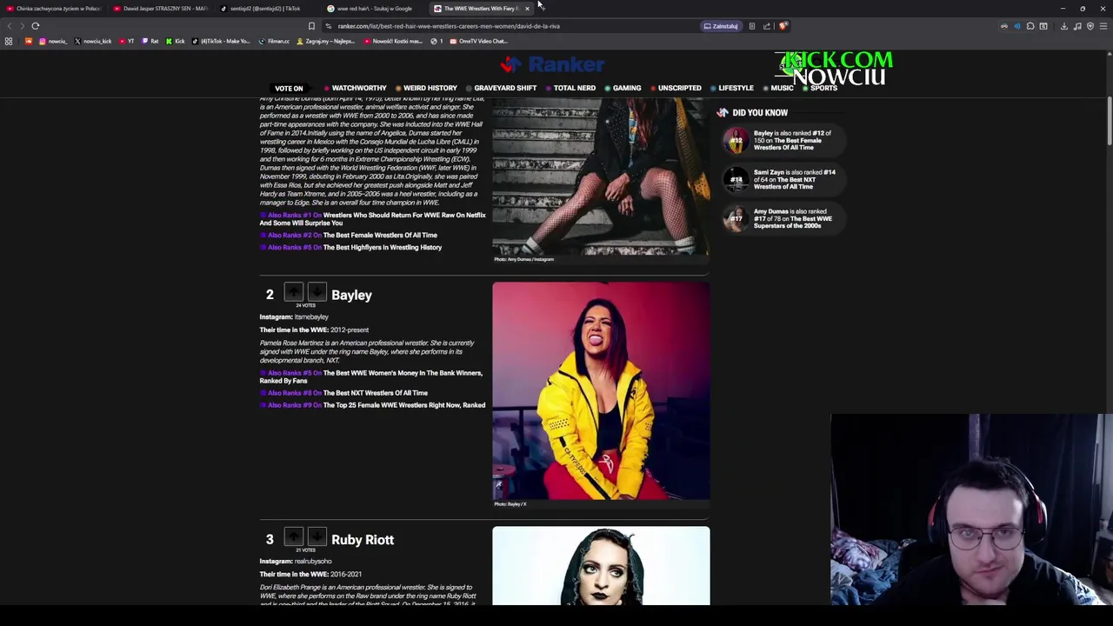
Task: Open Brave Shields lion icon
Action: pyautogui.click(x=783, y=26)
